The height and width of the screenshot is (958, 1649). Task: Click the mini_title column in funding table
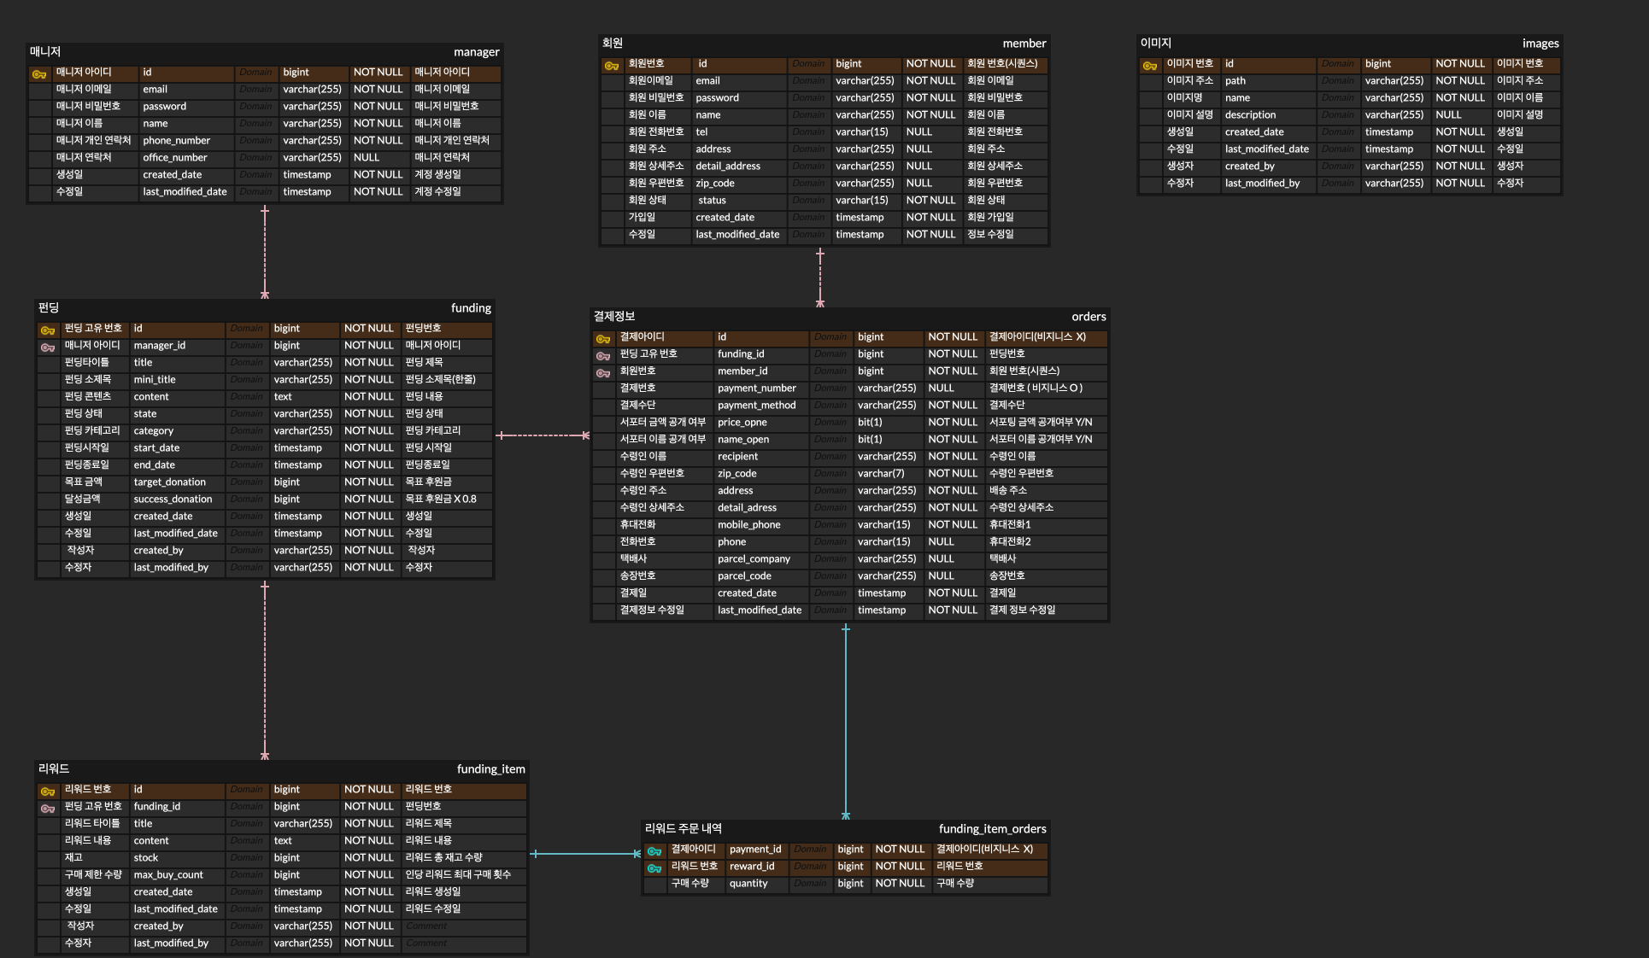click(x=155, y=380)
